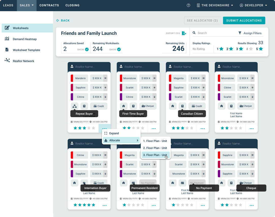Click the Assign Filters funnel icon

tap(240, 33)
